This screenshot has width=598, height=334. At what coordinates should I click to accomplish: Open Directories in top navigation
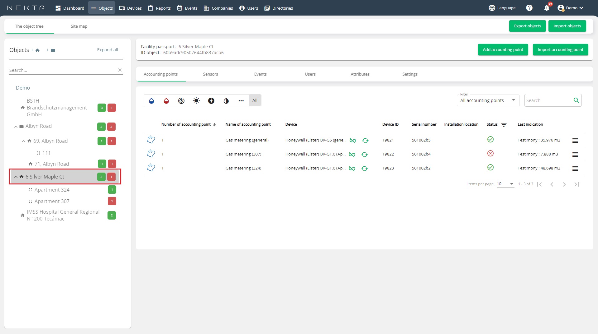(x=279, y=8)
